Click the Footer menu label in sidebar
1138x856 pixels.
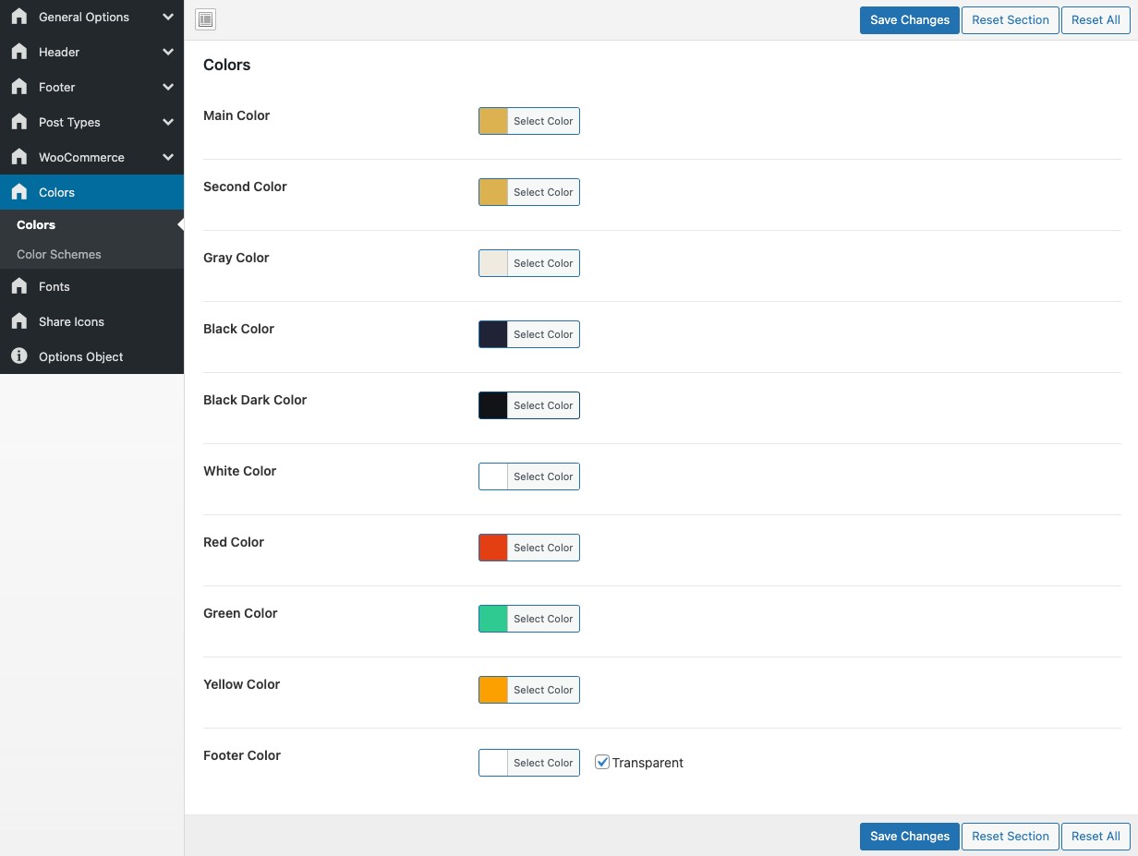[x=57, y=87]
